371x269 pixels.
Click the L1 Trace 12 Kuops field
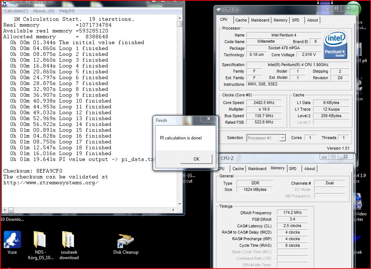coord(331,109)
